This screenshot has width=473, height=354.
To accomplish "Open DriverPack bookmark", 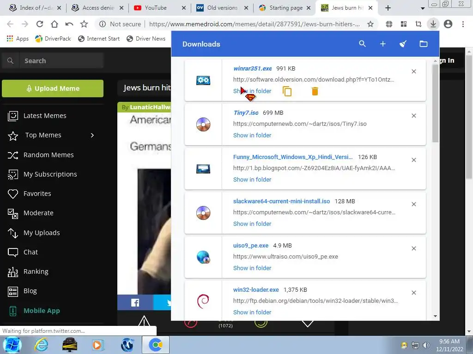I will (x=53, y=39).
